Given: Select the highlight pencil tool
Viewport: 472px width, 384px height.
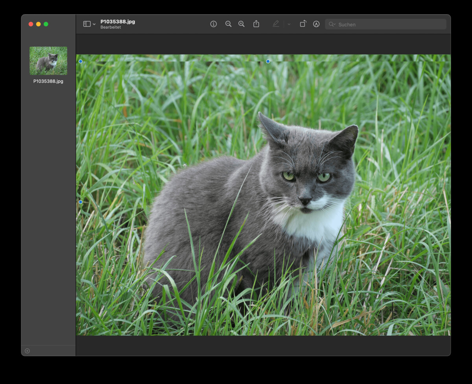Looking at the screenshot, I should tap(276, 24).
